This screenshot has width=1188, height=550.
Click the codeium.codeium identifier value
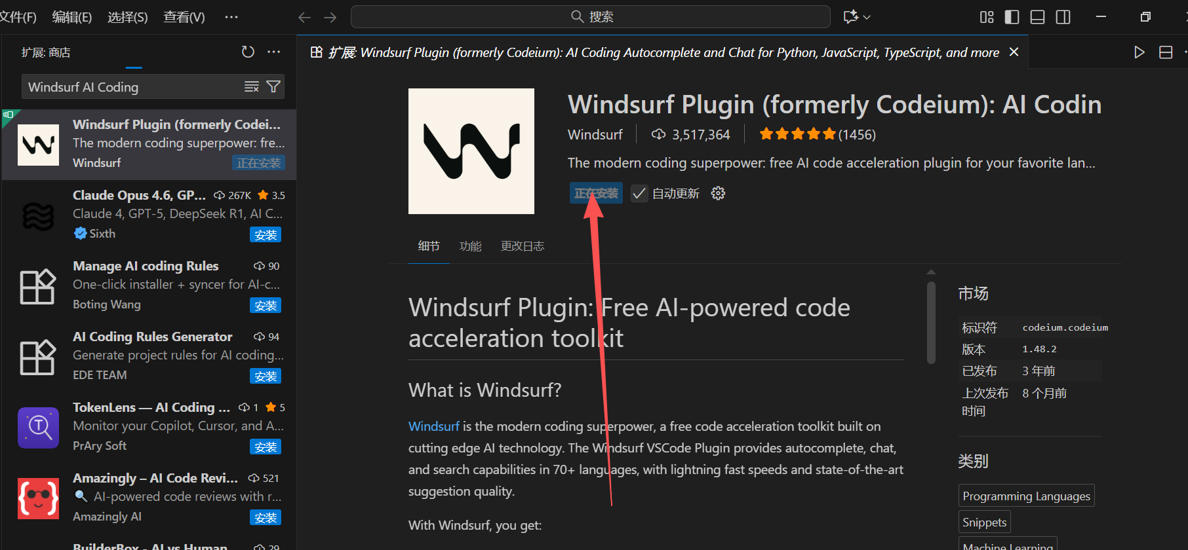pos(1065,327)
